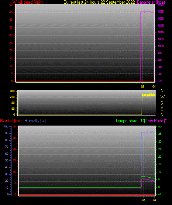Click the W wind direction letter
The height and width of the screenshot is (205, 172).
[x=162, y=97]
